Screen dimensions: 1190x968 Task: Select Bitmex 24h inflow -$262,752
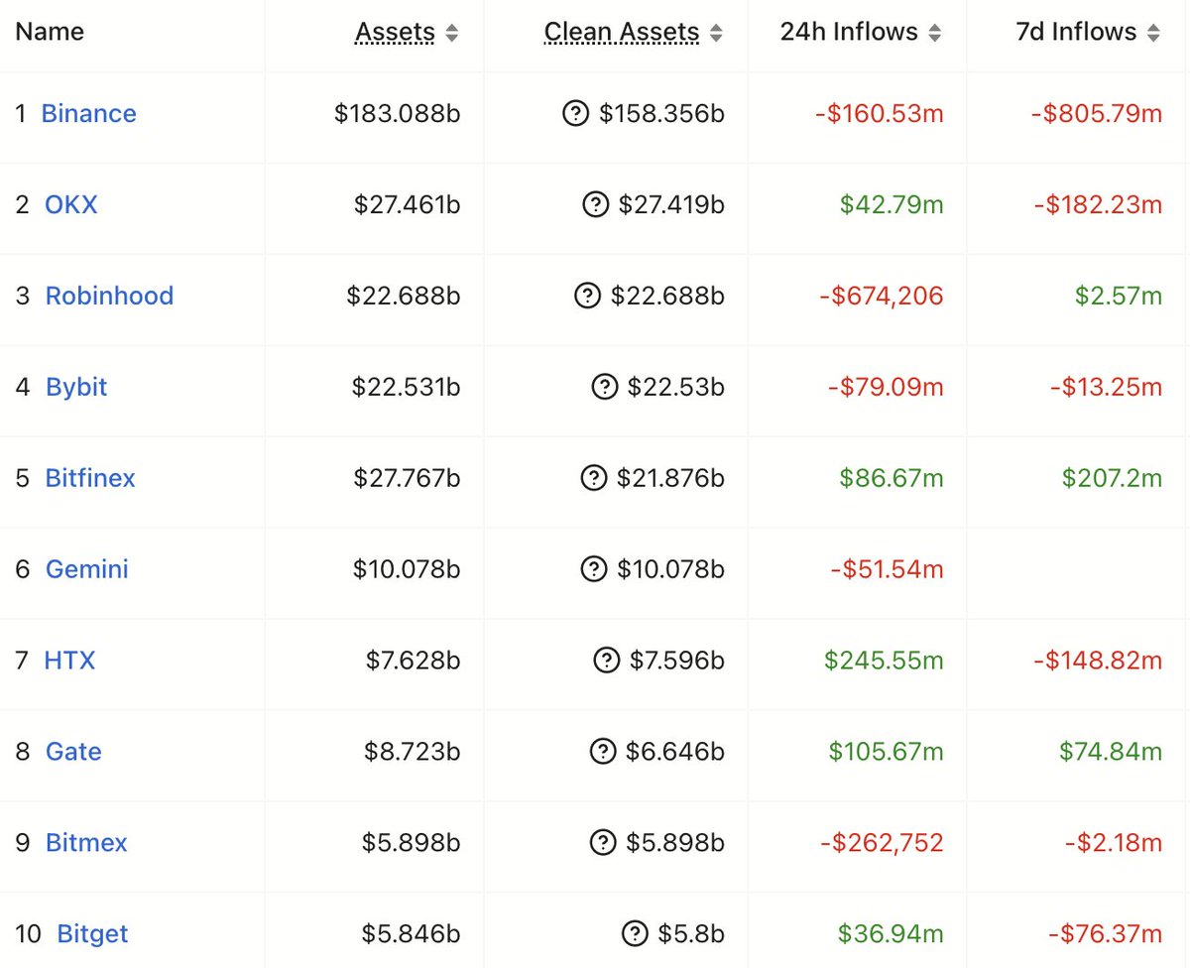pos(882,843)
